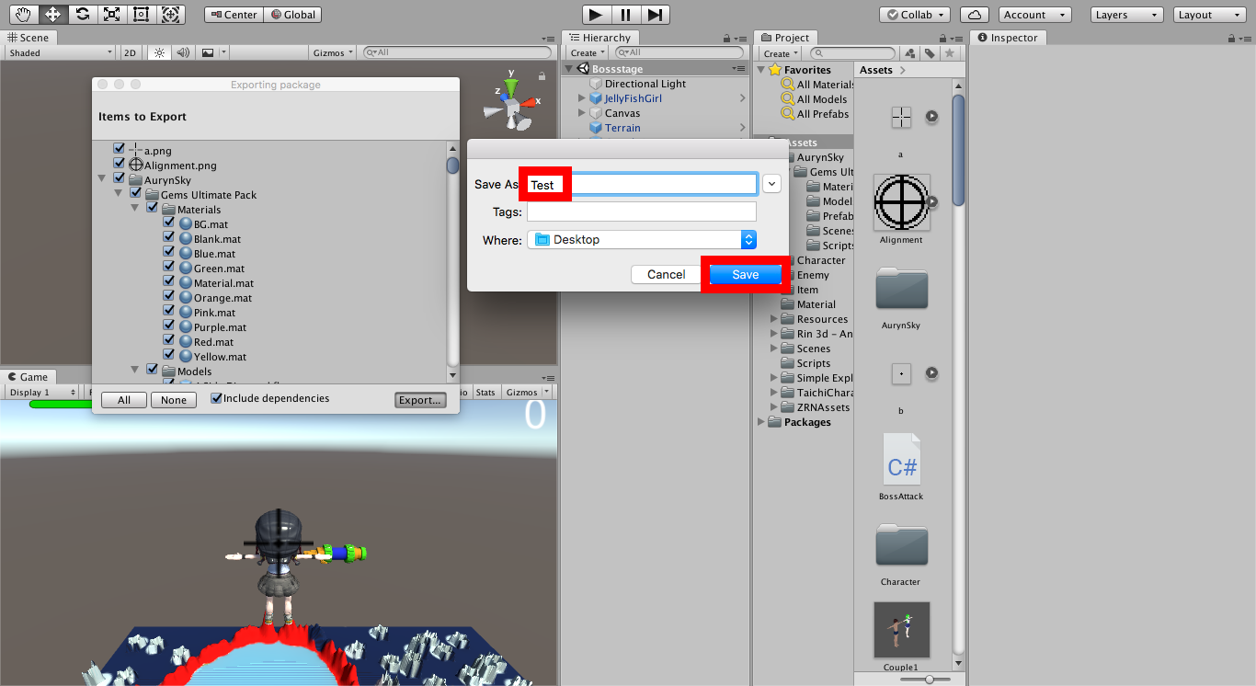Select All Models favorite search
Viewport: 1256px width, 686px height.
821,99
